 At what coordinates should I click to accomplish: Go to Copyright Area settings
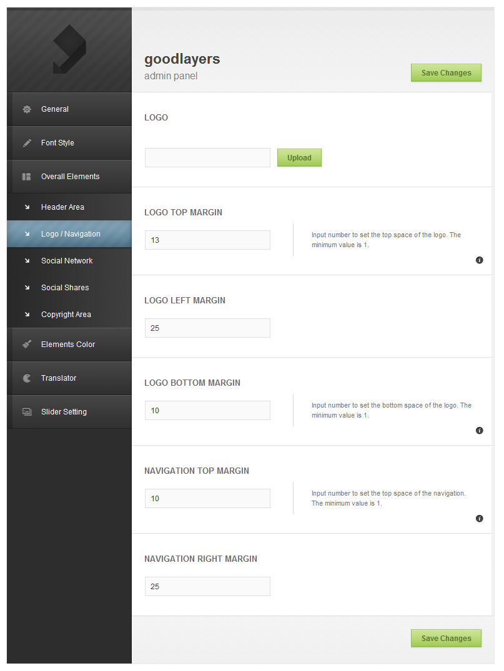click(x=66, y=315)
